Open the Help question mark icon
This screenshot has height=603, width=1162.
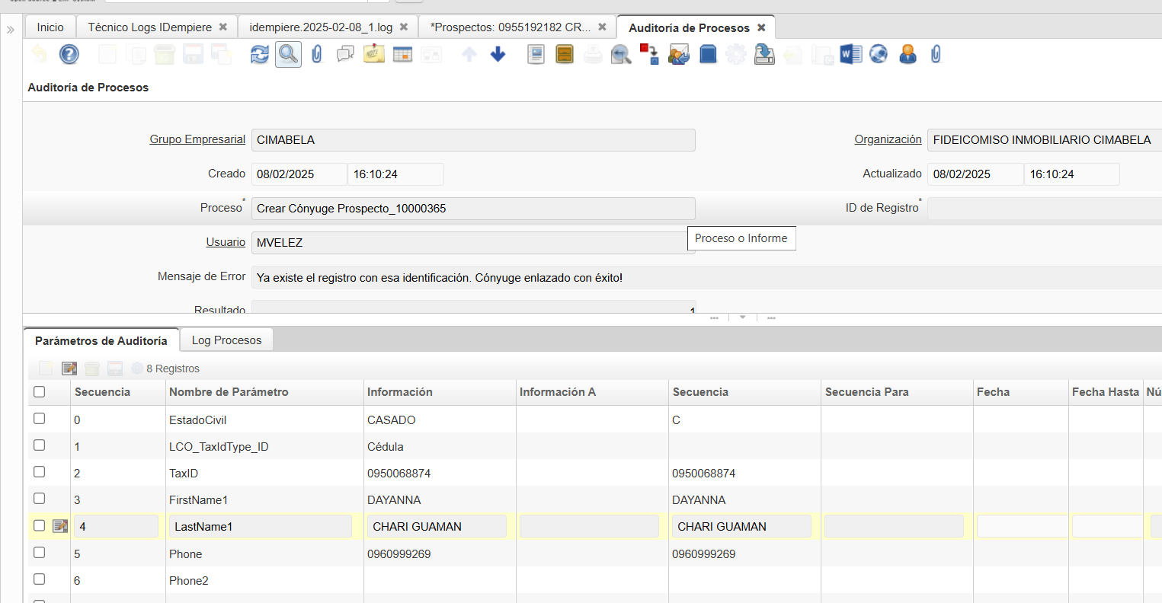click(x=69, y=54)
